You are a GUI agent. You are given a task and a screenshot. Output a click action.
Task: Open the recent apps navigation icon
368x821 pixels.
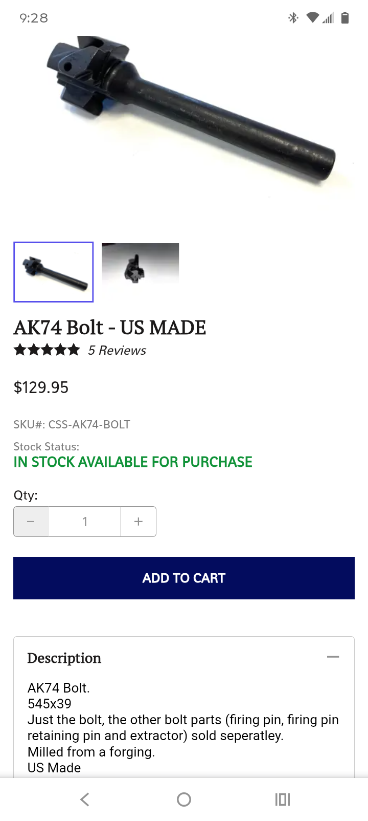(282, 799)
